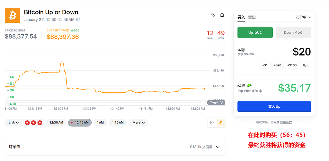Click the Avg. Price info icon
This screenshot has width=329, height=161.
pos(260,91)
